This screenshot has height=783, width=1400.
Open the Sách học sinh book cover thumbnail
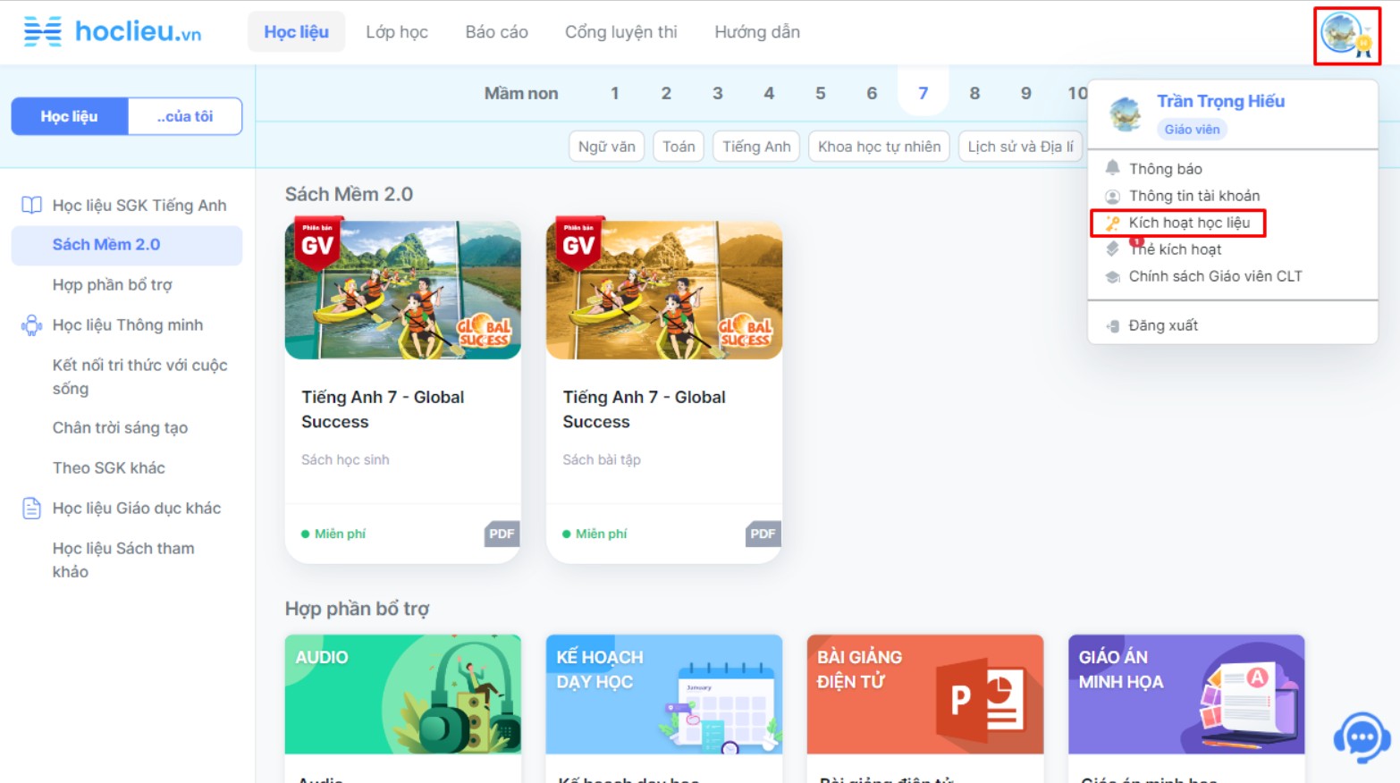[402, 290]
